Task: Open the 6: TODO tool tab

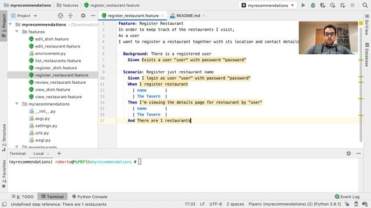Action: pyautogui.click(x=23, y=196)
